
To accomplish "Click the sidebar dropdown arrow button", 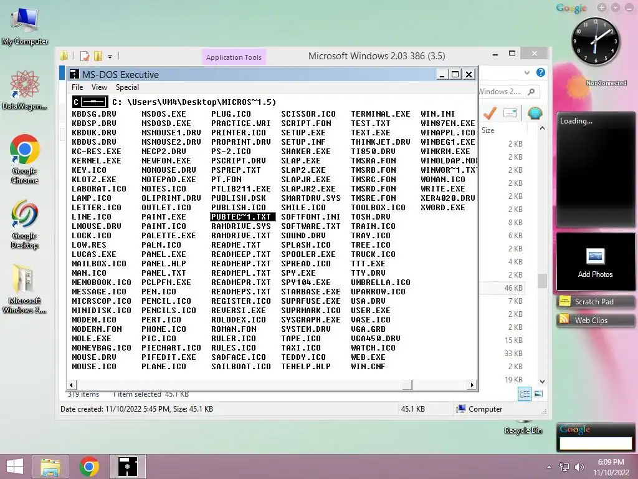I will click(616, 7).
